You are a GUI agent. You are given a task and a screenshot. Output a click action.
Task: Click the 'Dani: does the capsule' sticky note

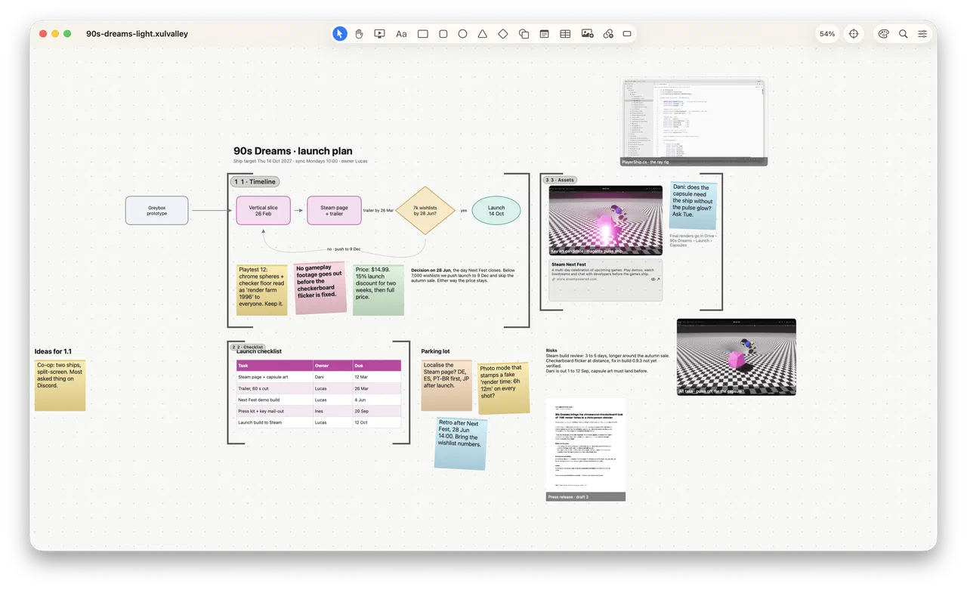694,205
